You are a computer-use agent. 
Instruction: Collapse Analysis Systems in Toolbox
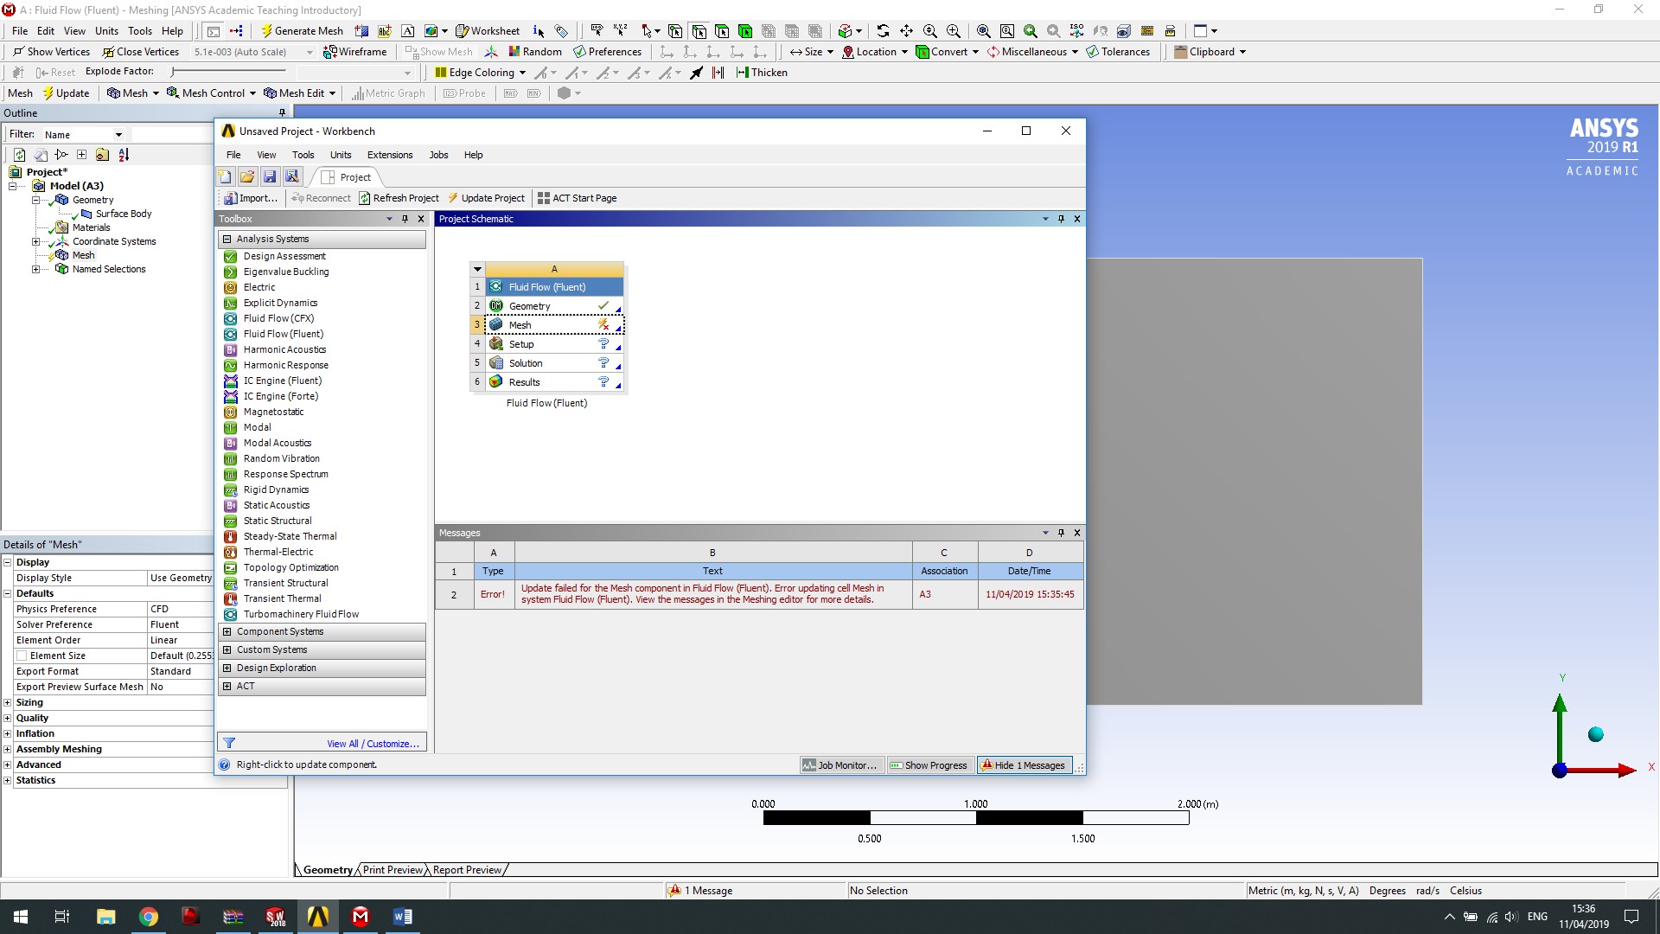click(x=227, y=239)
